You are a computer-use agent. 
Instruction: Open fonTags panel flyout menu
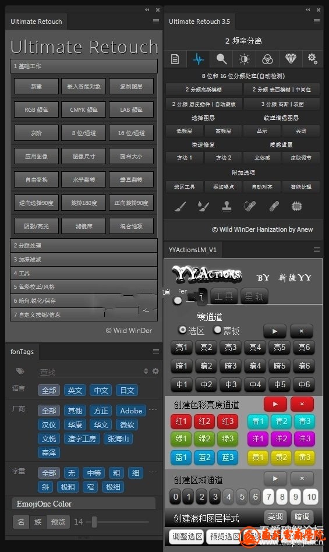point(156,351)
